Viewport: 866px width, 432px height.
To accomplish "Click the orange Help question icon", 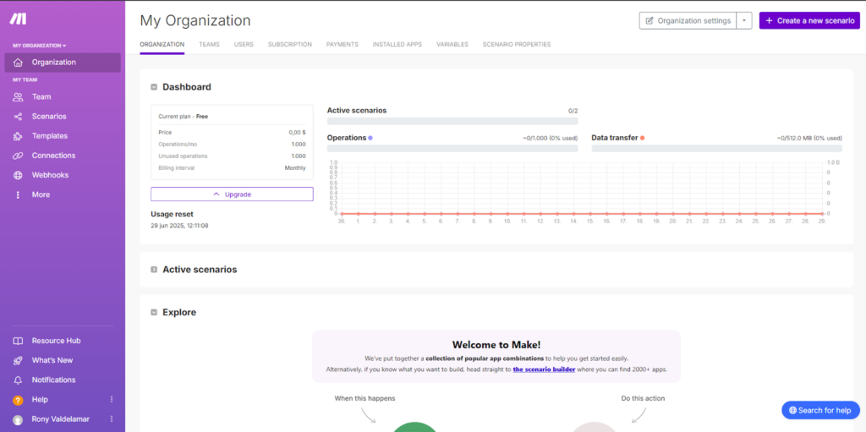I will coord(18,400).
